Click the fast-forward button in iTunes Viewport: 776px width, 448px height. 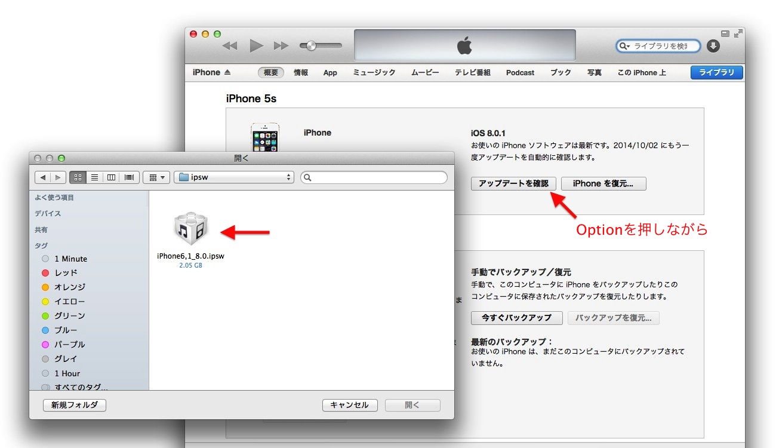pyautogui.click(x=281, y=46)
